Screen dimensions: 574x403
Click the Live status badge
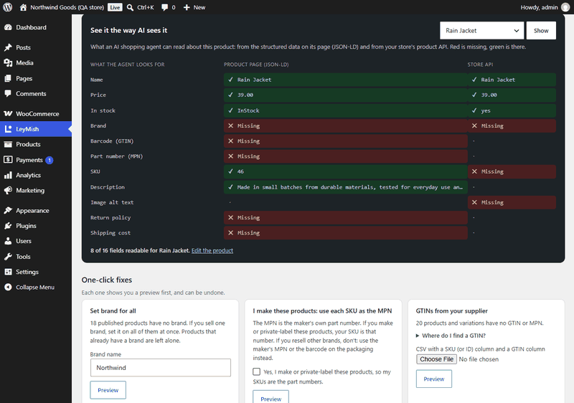tap(115, 7)
